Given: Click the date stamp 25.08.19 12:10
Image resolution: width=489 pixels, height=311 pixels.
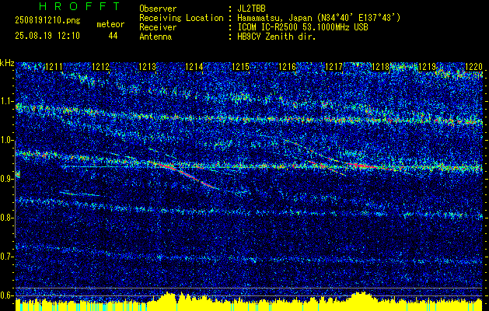Looking at the screenshot, I should (x=47, y=36).
